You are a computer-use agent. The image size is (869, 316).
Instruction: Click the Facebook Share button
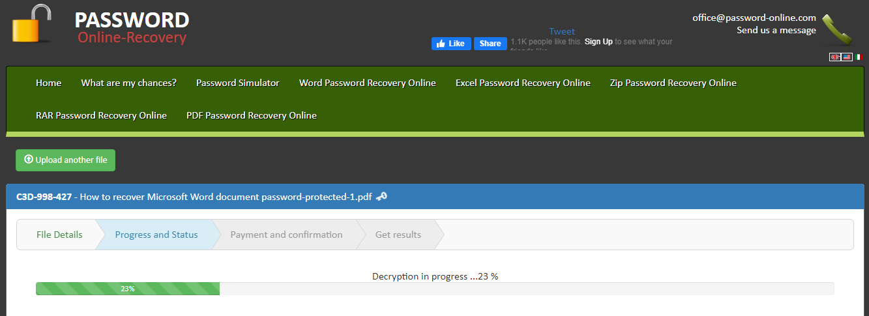490,44
